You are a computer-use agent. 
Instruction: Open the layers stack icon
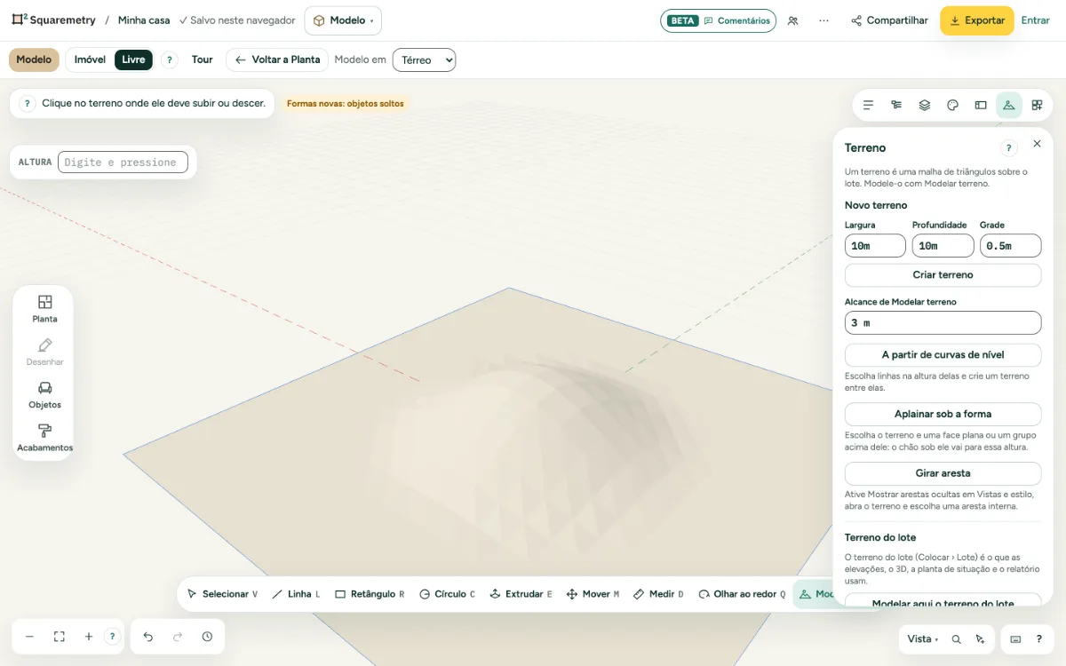pos(924,105)
